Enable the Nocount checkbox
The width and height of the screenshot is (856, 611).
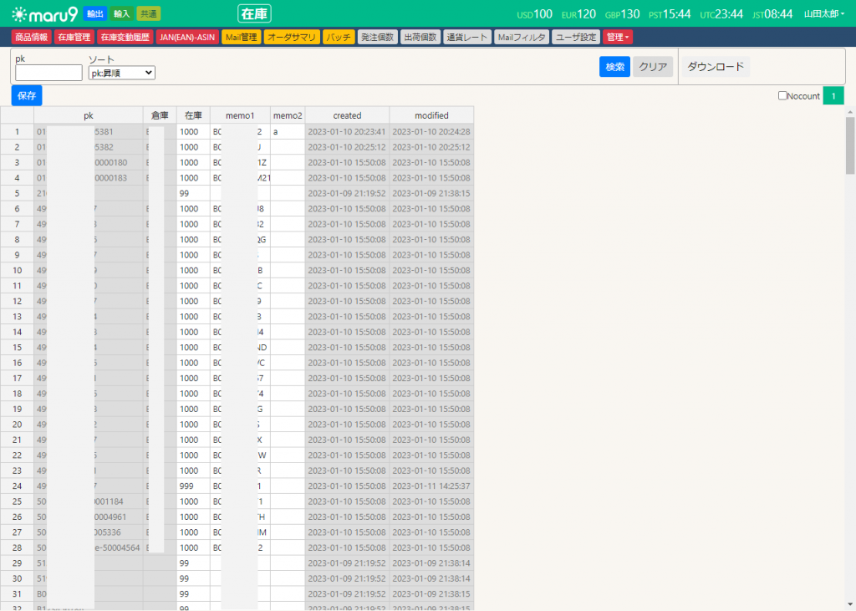point(782,96)
